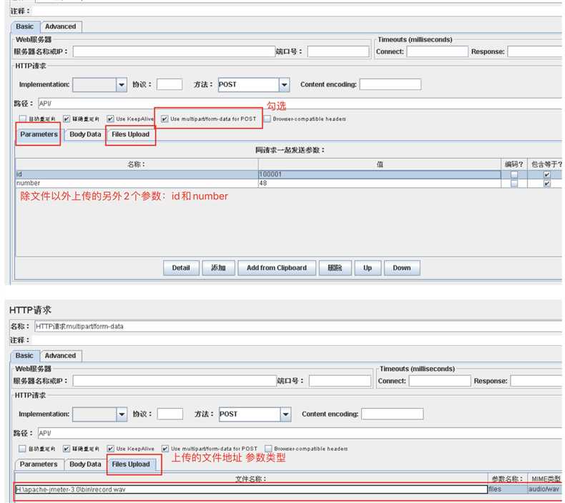This screenshot has width=565, height=503.
Task: Toggle follow redirects checkbox in lower panel
Action: point(67,449)
